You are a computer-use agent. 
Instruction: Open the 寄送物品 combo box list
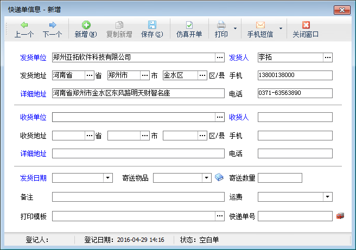207,178
